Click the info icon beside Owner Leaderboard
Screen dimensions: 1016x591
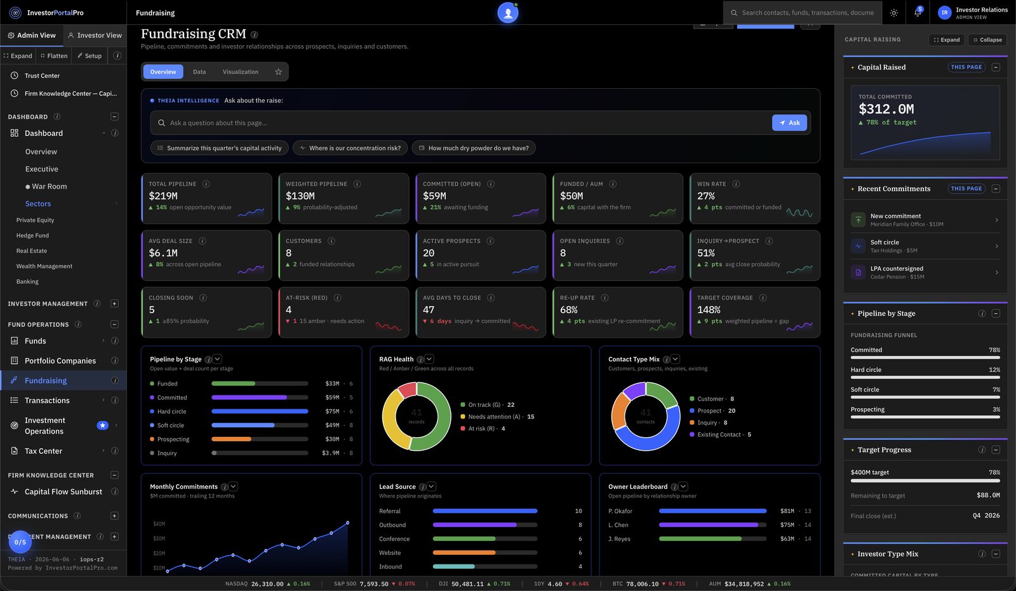click(x=674, y=487)
